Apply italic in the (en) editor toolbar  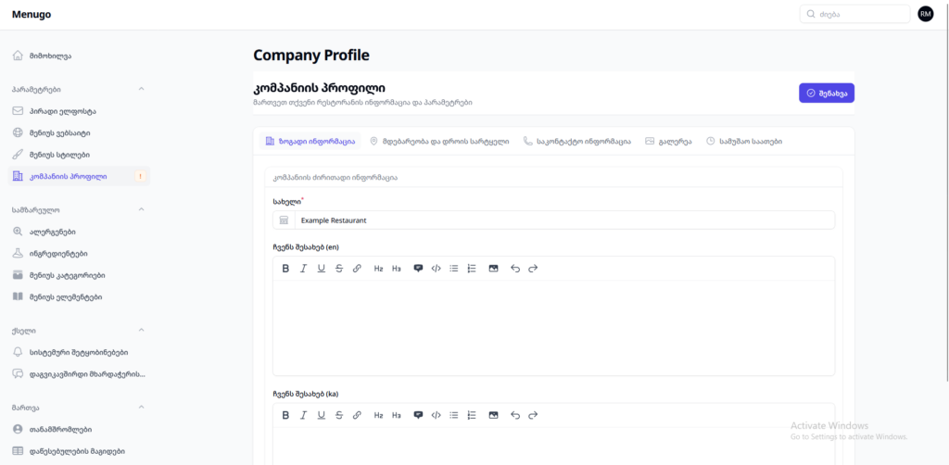click(303, 269)
